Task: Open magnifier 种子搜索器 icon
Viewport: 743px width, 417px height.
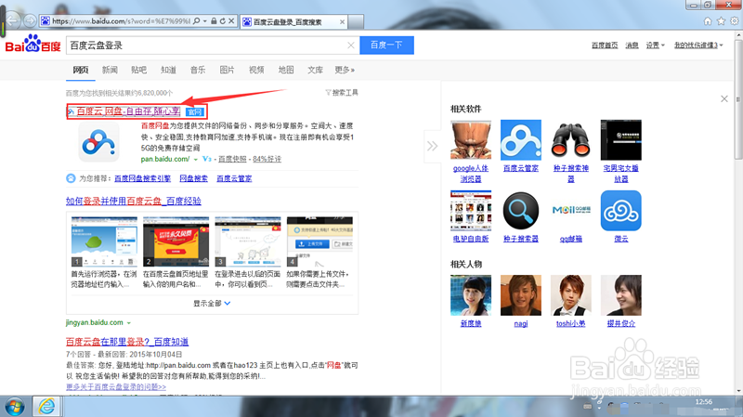Action: pos(521,211)
